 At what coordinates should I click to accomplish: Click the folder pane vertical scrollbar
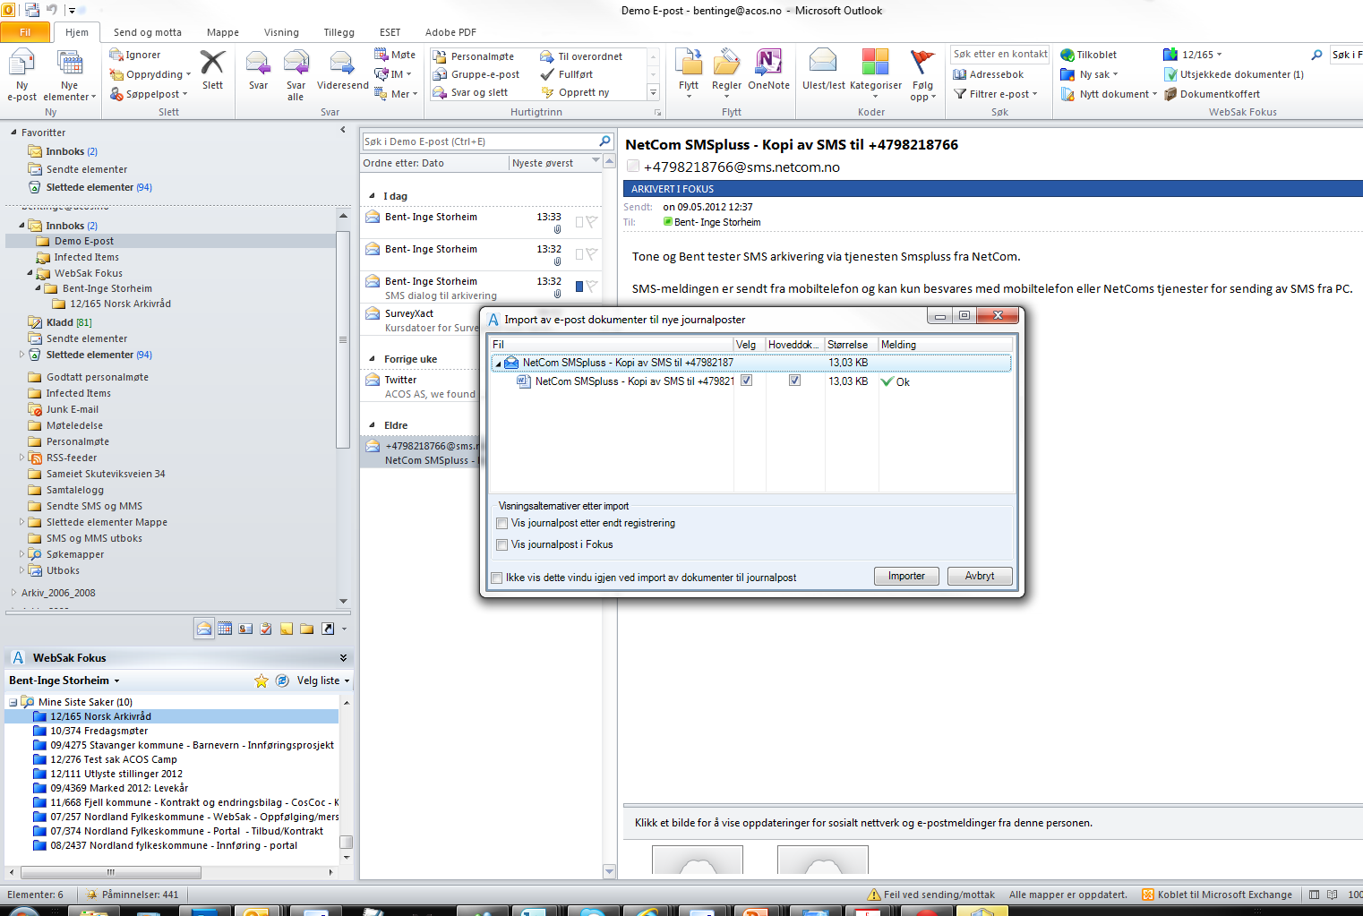click(x=343, y=340)
